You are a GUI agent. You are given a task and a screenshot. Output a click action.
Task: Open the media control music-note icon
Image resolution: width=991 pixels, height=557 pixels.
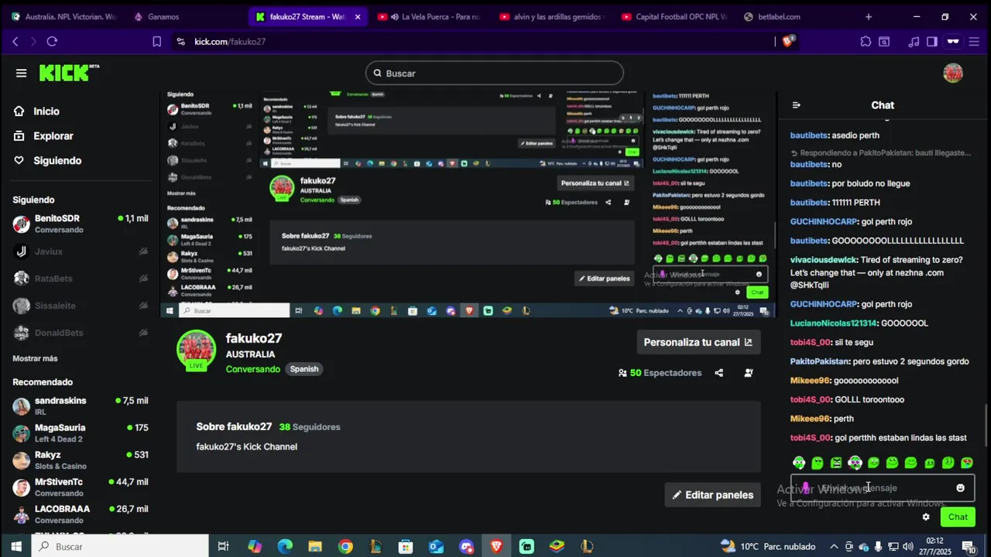coord(914,42)
